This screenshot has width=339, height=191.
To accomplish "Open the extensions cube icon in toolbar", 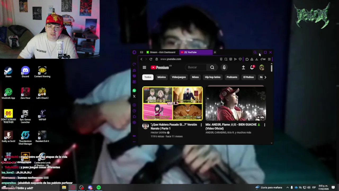I will (247, 59).
